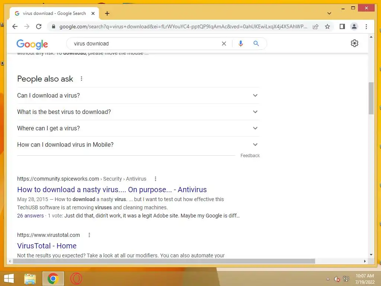Search by voice microphone icon
Image resolution: width=381 pixels, height=286 pixels.
(241, 44)
